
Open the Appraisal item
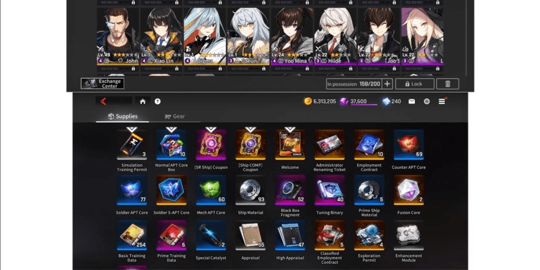pyautogui.click(x=250, y=236)
